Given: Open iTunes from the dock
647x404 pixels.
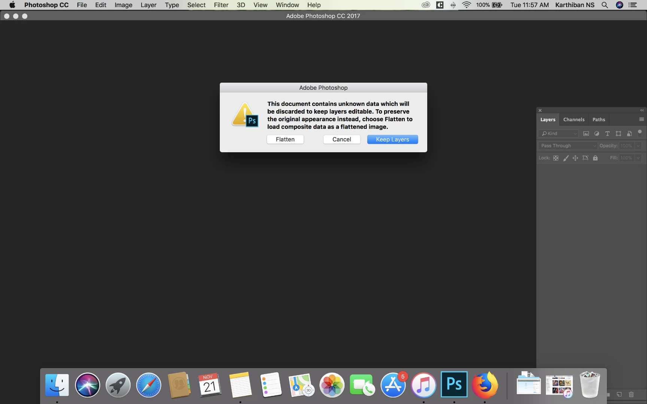Looking at the screenshot, I should [x=423, y=385].
